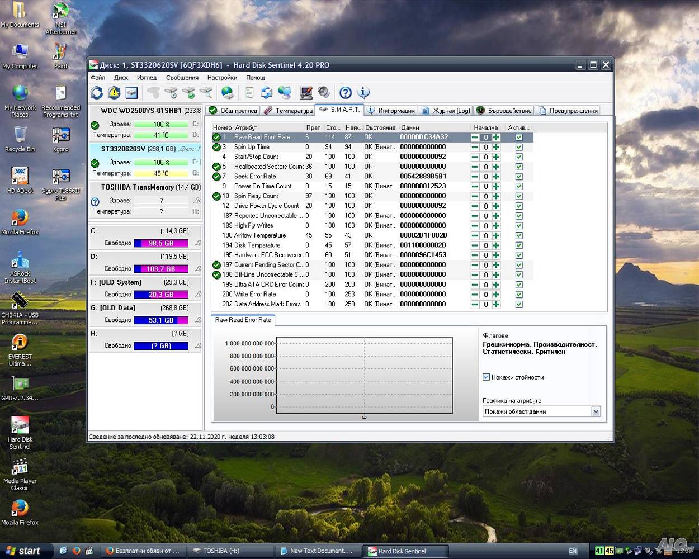This screenshot has width=699, height=559.
Task: Open the Помощ menu
Action: point(256,78)
